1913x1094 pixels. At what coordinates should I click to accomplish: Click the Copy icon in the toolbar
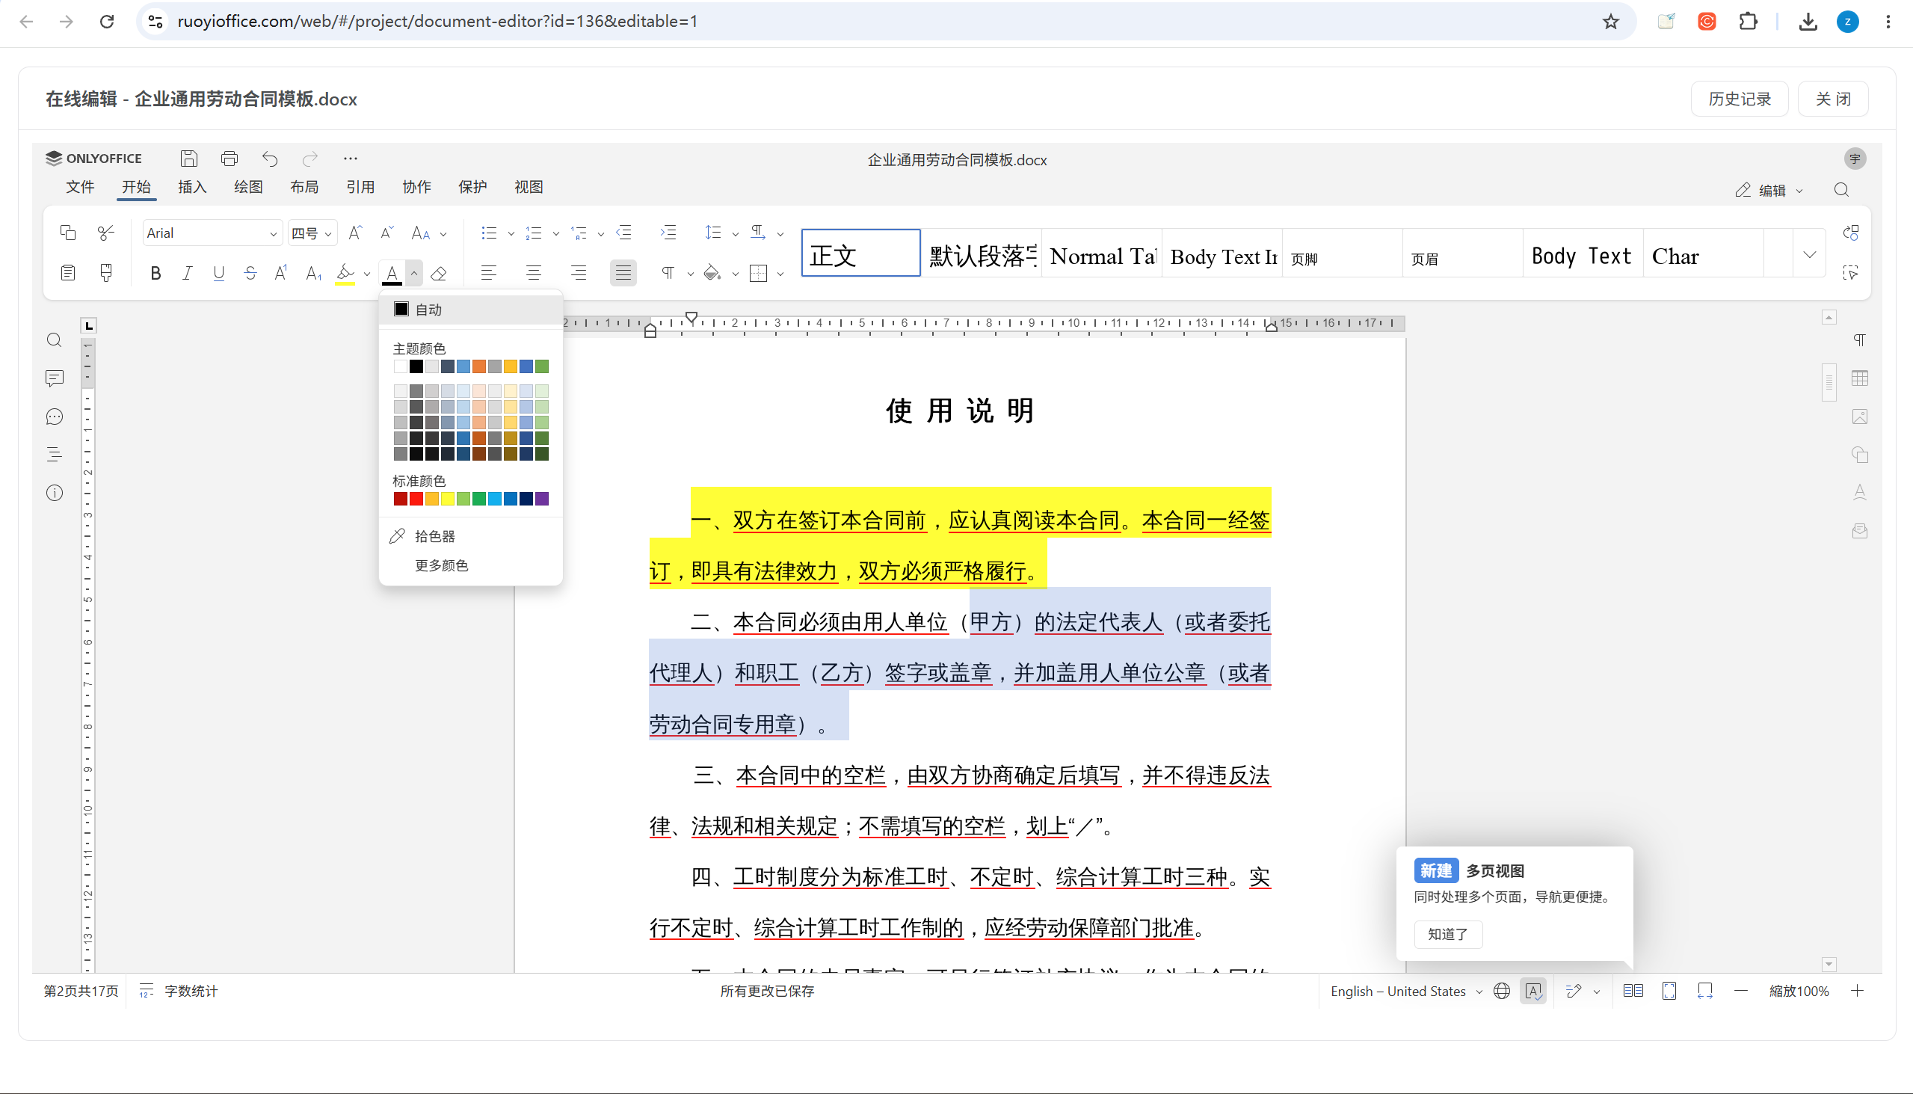click(x=67, y=233)
